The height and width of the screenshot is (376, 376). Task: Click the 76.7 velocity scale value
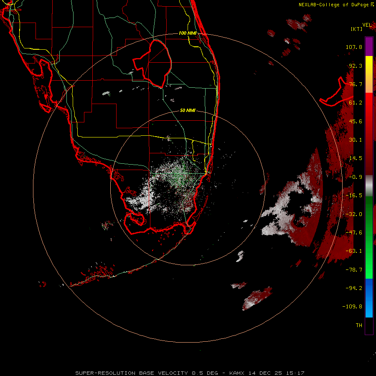click(356, 84)
